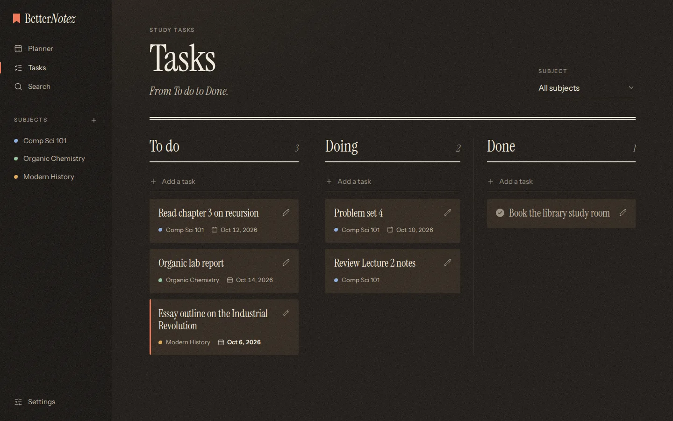The width and height of the screenshot is (673, 421).
Task: Click the blue dot beside Comp Sci 101 subject
Action: [16, 141]
